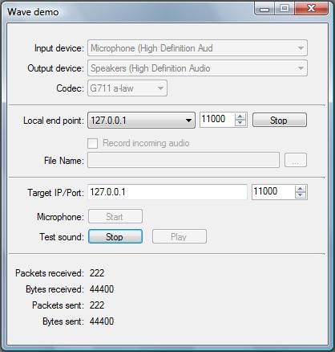Click the Target IP address field

point(167,192)
